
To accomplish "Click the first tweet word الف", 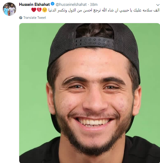I will click(156, 10).
